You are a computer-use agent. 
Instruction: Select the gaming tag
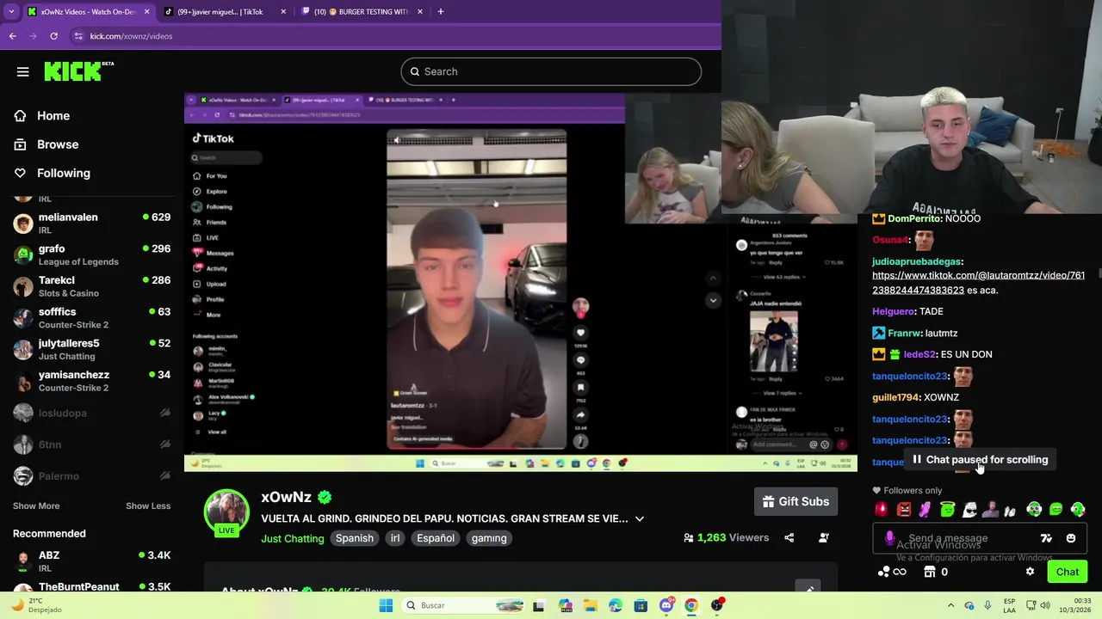pyautogui.click(x=489, y=538)
